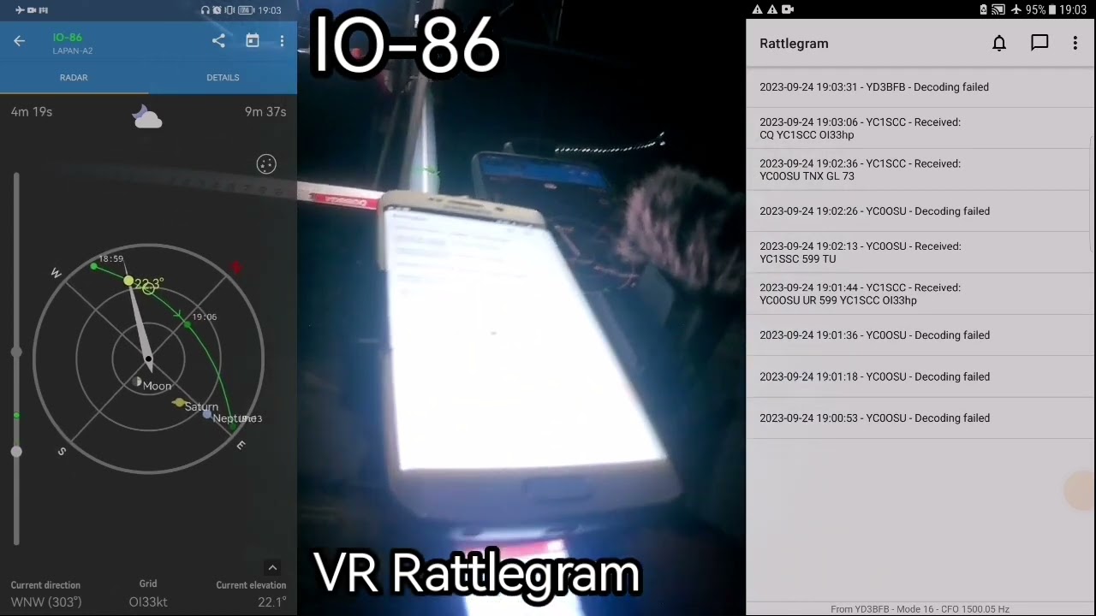Screen dimensions: 1096x616
Task: Tap the IO-86 LAPAN-A2 satellite title
Action: point(73,44)
